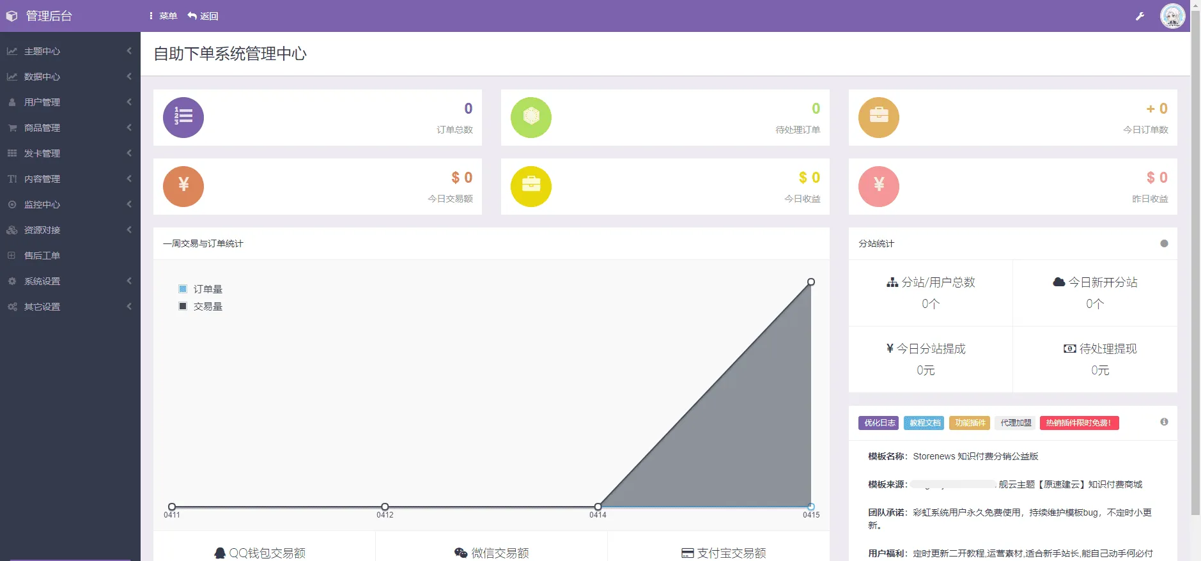Click the red 热销插件限时免费 button
This screenshot has width=1201, height=561.
(x=1079, y=423)
